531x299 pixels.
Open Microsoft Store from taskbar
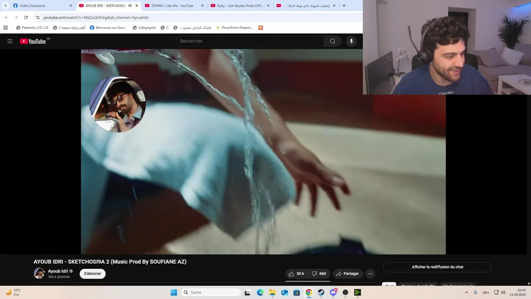tap(297, 292)
